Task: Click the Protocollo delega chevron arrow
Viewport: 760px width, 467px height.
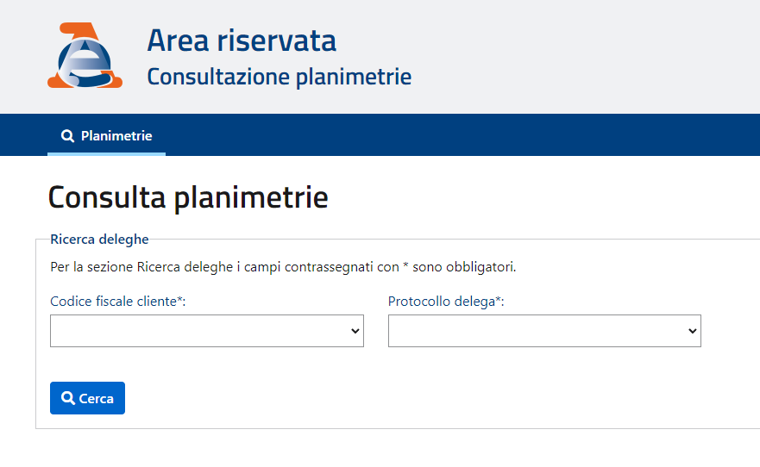Action: (x=693, y=331)
